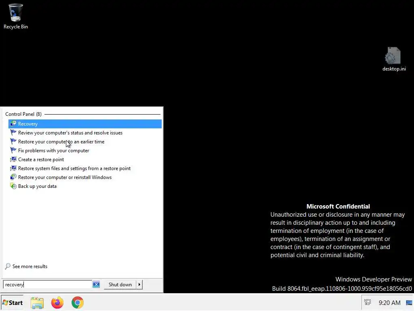Click the Show desktop icon at taskbar end
Viewport: 414px width, 311px height.
(x=409, y=303)
